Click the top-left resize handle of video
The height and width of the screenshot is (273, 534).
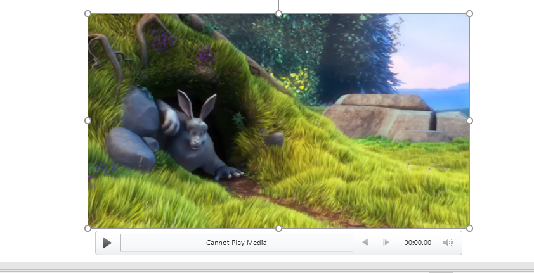88,13
